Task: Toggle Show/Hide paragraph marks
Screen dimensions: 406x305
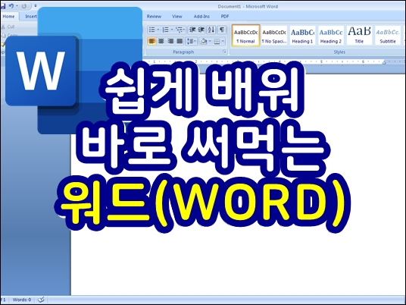Action: click(x=222, y=30)
